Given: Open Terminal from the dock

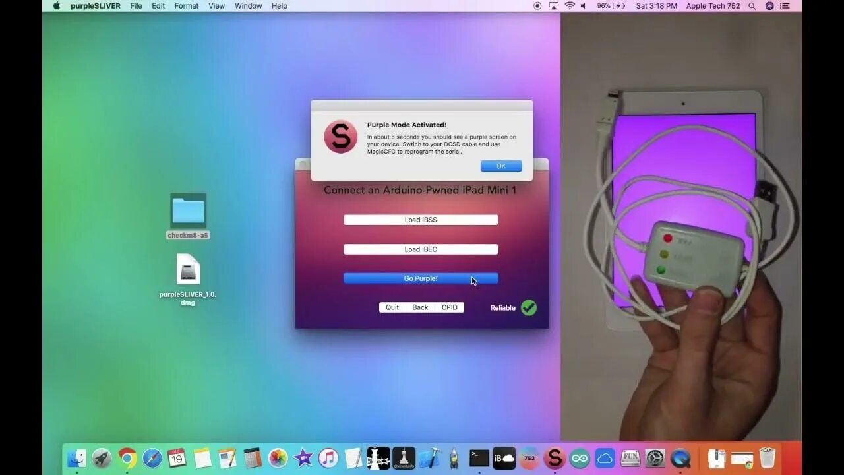Looking at the screenshot, I should click(479, 457).
